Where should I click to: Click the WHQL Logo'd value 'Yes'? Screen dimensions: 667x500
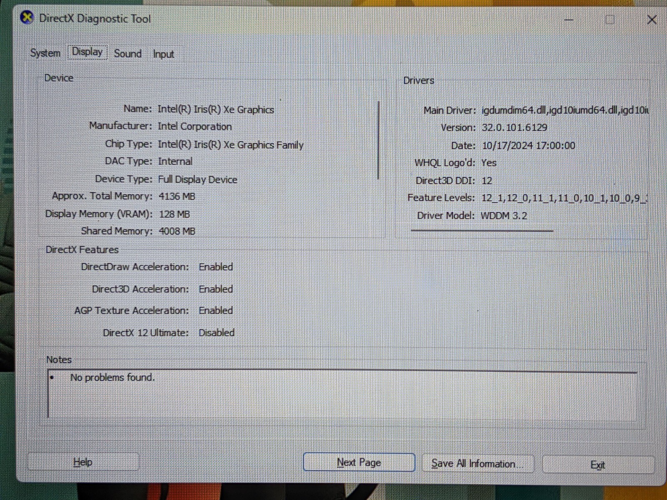tap(489, 163)
